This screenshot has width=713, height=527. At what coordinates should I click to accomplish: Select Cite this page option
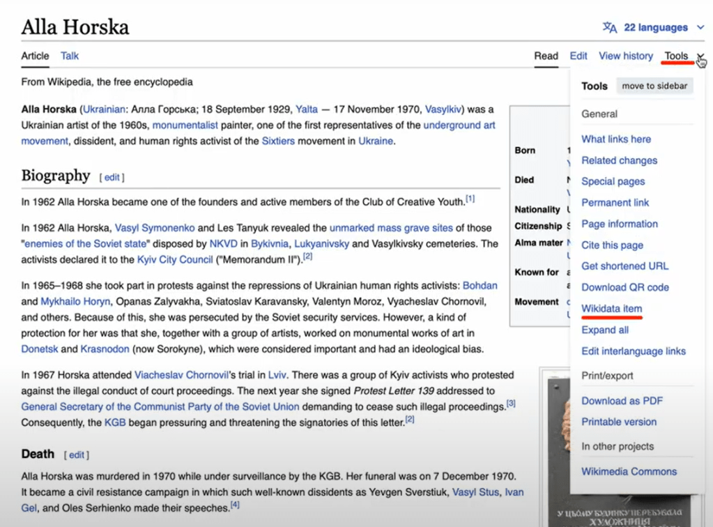tap(612, 245)
